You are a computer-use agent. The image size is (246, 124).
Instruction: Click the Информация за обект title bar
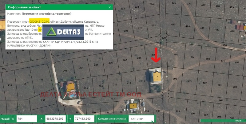pos(55,7)
